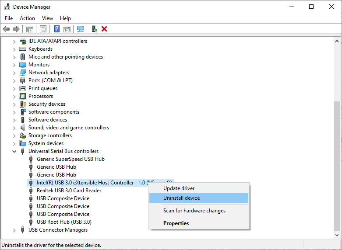Viewport: 342px width, 250px height.
Task: Select Update driver in the context menu
Action: [x=179, y=188]
